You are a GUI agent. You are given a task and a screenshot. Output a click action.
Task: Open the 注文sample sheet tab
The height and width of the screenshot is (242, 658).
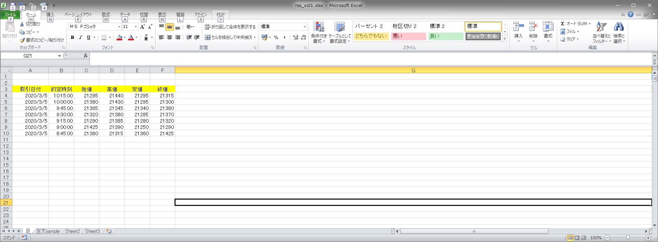coord(48,231)
